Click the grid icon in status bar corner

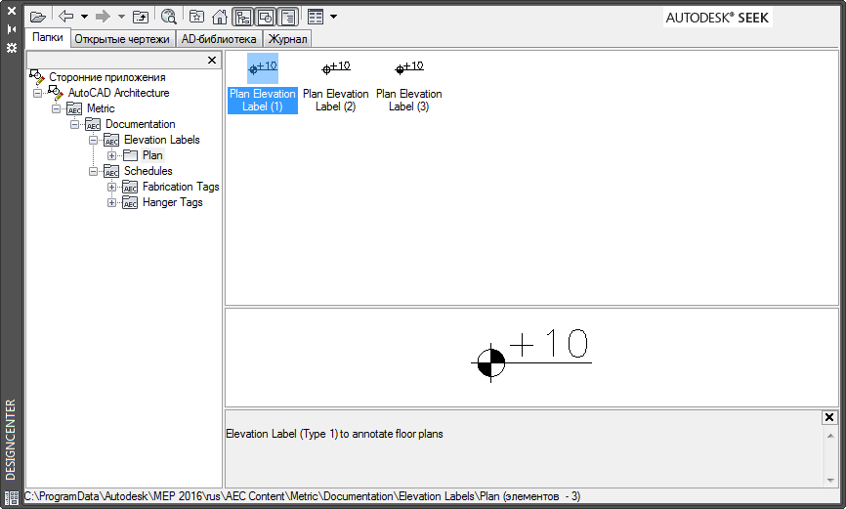[12, 497]
